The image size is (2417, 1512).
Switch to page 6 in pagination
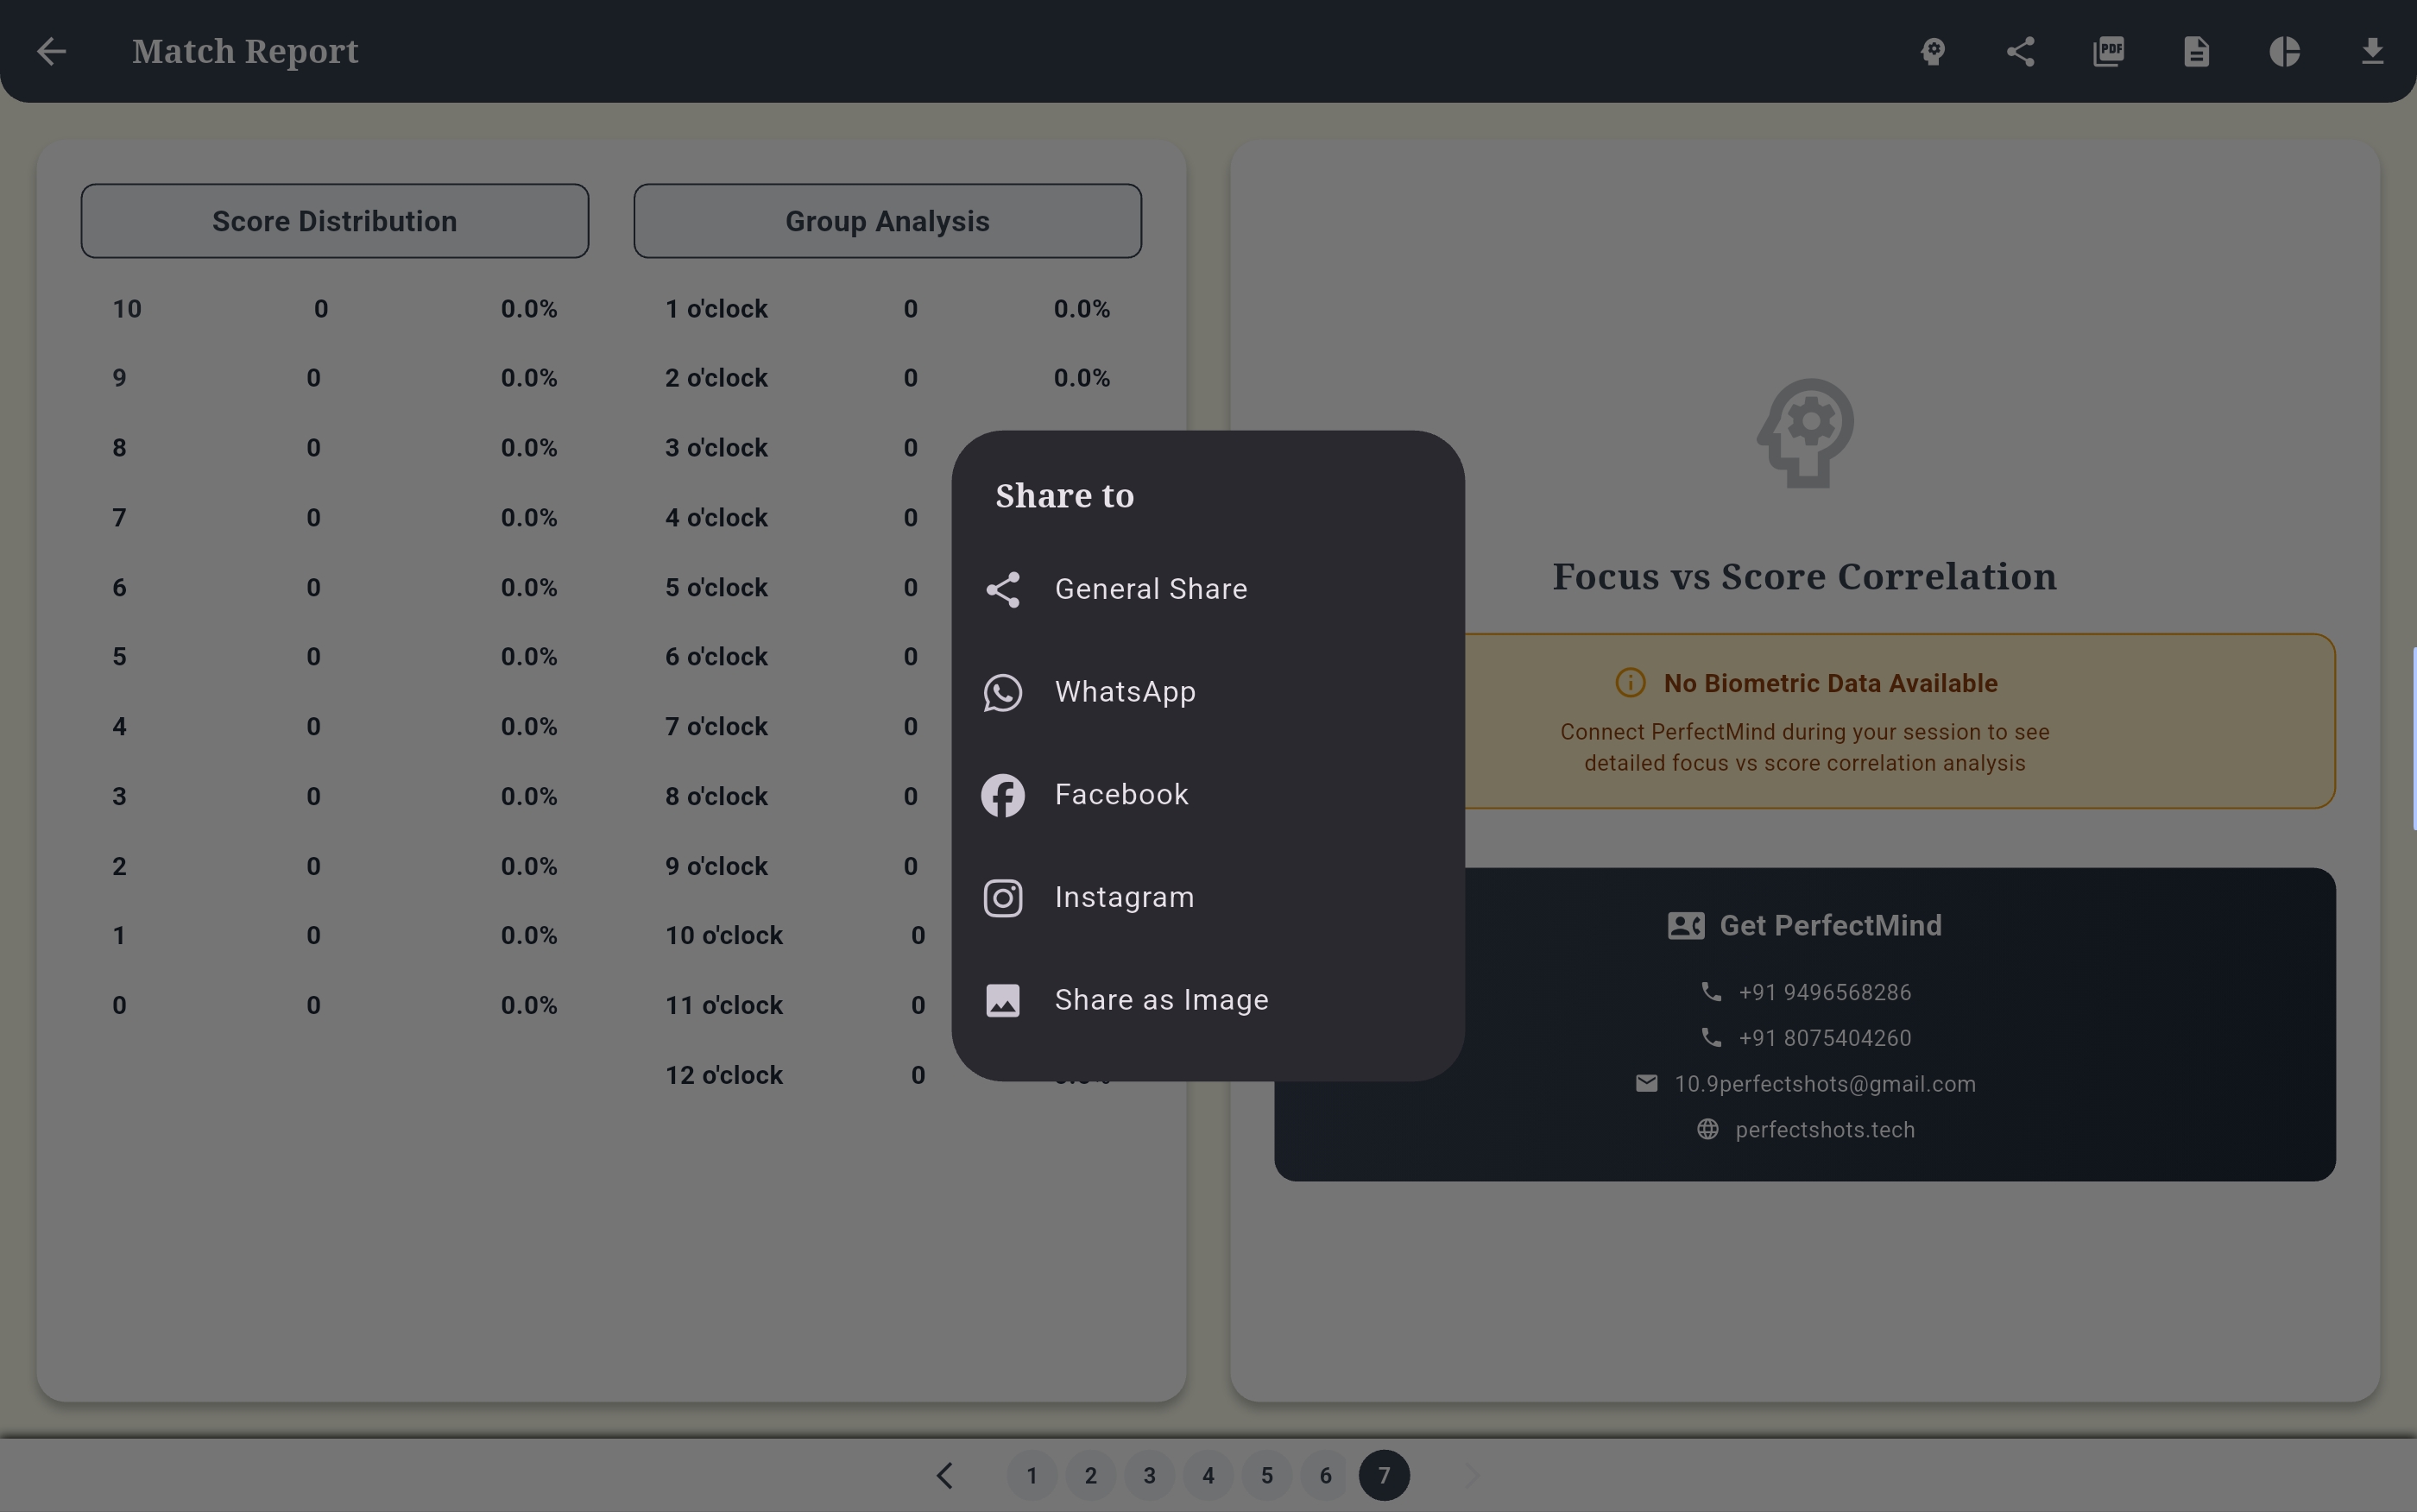pyautogui.click(x=1325, y=1475)
